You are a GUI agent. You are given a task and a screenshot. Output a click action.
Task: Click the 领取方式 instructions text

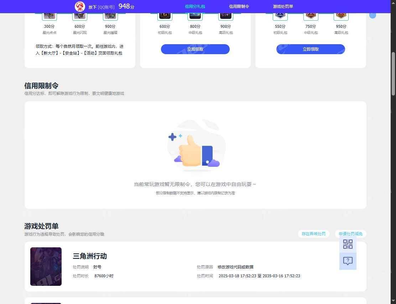point(79,50)
